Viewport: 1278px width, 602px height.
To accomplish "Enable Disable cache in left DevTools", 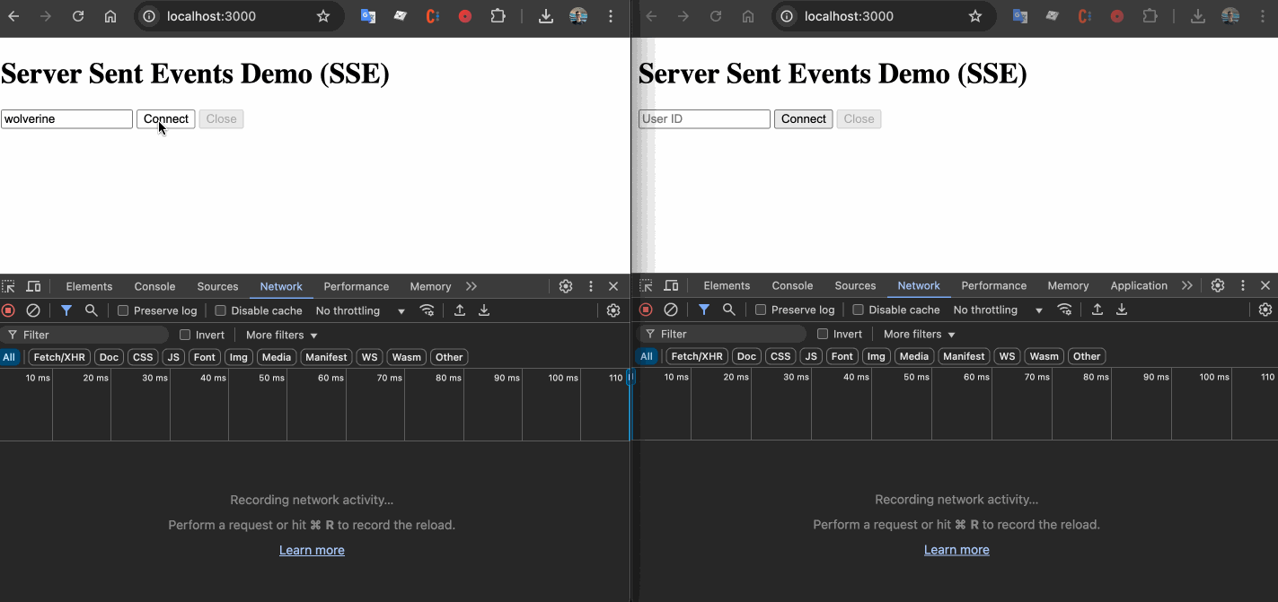I will coord(221,310).
